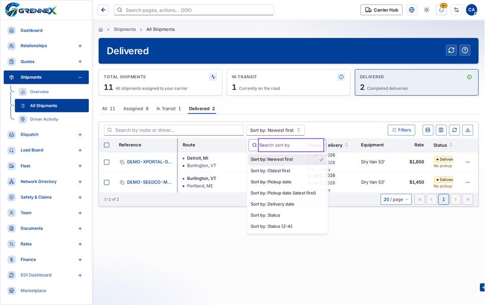Switch to the In Transit 1 tab
The height and width of the screenshot is (305, 488).
[168, 109]
